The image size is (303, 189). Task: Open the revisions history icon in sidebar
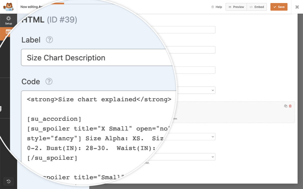(x=9, y=181)
